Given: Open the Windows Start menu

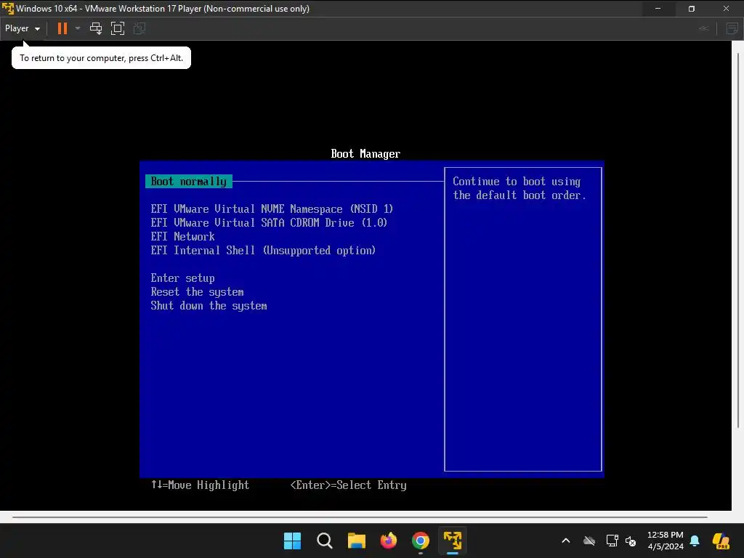Looking at the screenshot, I should (292, 541).
